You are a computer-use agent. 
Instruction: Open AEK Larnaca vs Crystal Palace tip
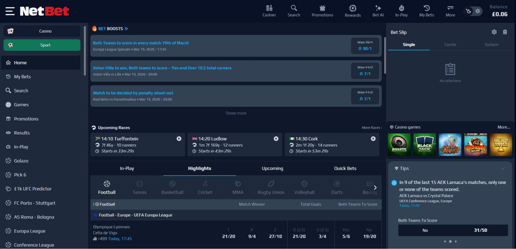(x=425, y=196)
